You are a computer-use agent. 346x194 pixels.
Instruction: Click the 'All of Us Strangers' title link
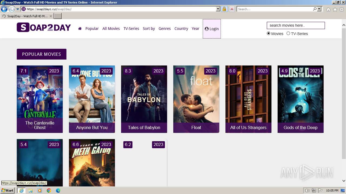[248, 127]
